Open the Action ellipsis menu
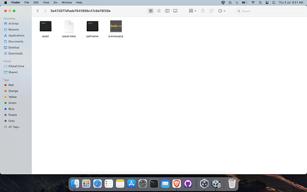The height and width of the screenshot is (192, 307). (222, 11)
